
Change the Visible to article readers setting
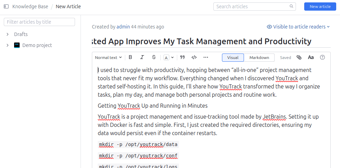tap(298, 27)
